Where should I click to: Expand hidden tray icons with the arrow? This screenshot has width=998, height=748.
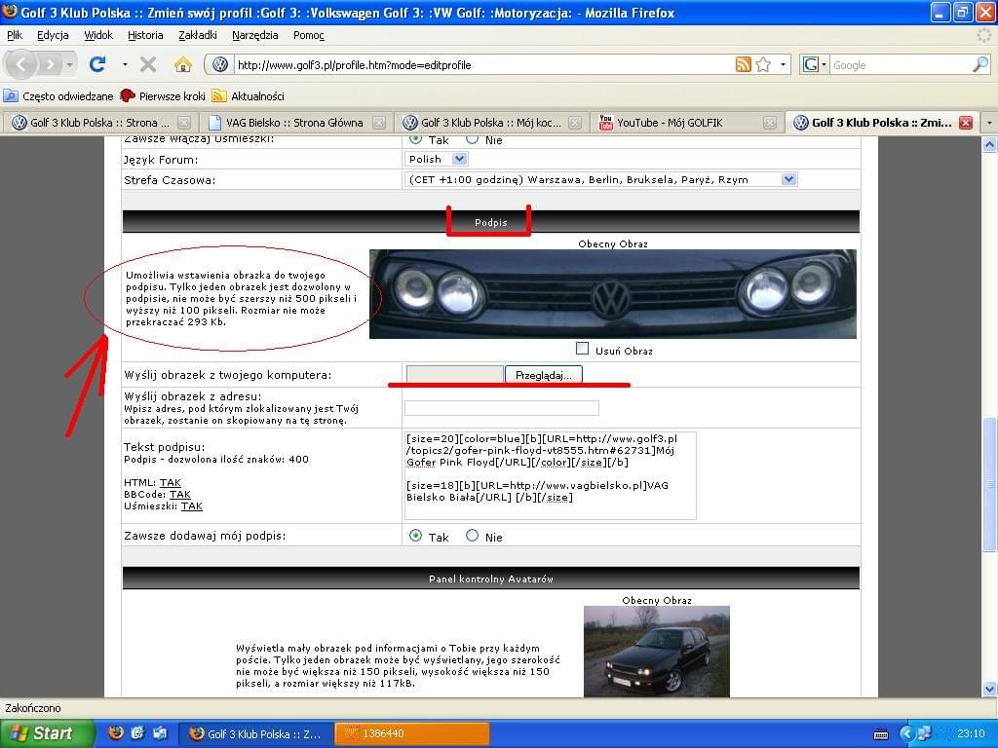click(x=906, y=734)
